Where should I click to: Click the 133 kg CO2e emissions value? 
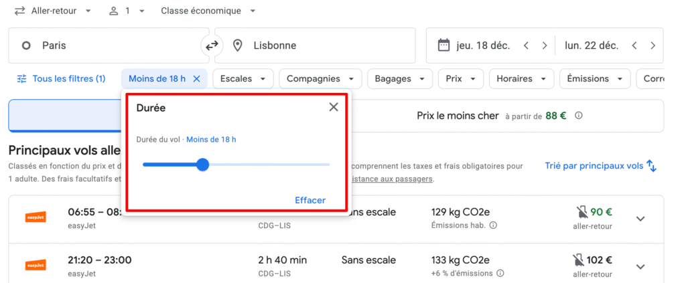pyautogui.click(x=460, y=260)
